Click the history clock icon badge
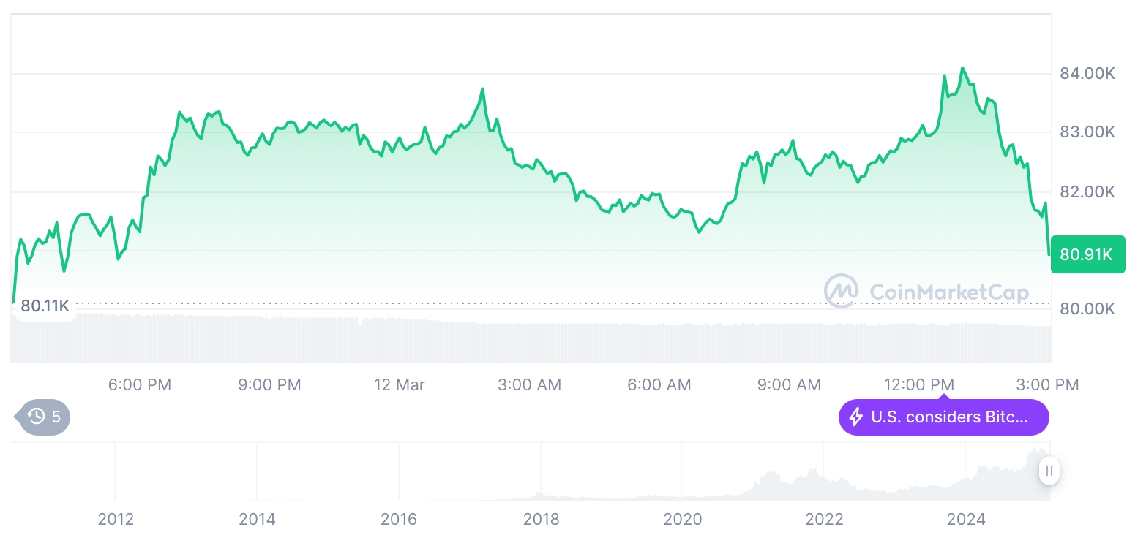The width and height of the screenshot is (1146, 535). [x=36, y=417]
